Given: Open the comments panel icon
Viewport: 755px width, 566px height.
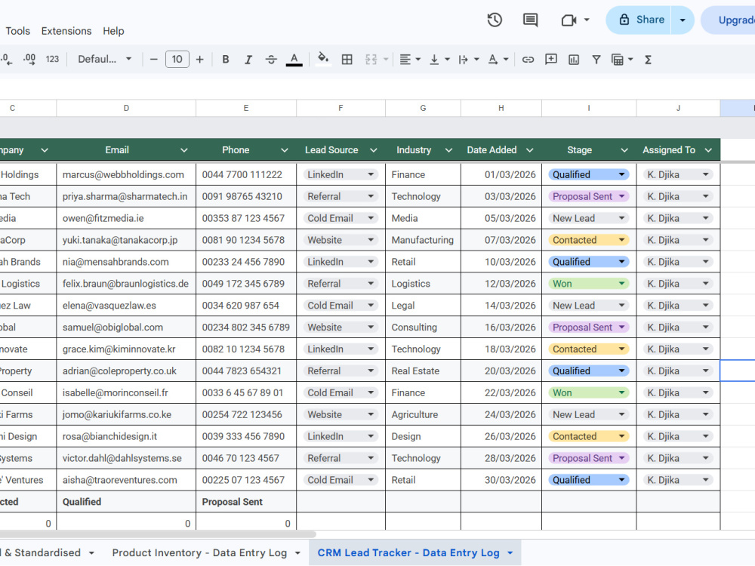Looking at the screenshot, I should click(530, 20).
